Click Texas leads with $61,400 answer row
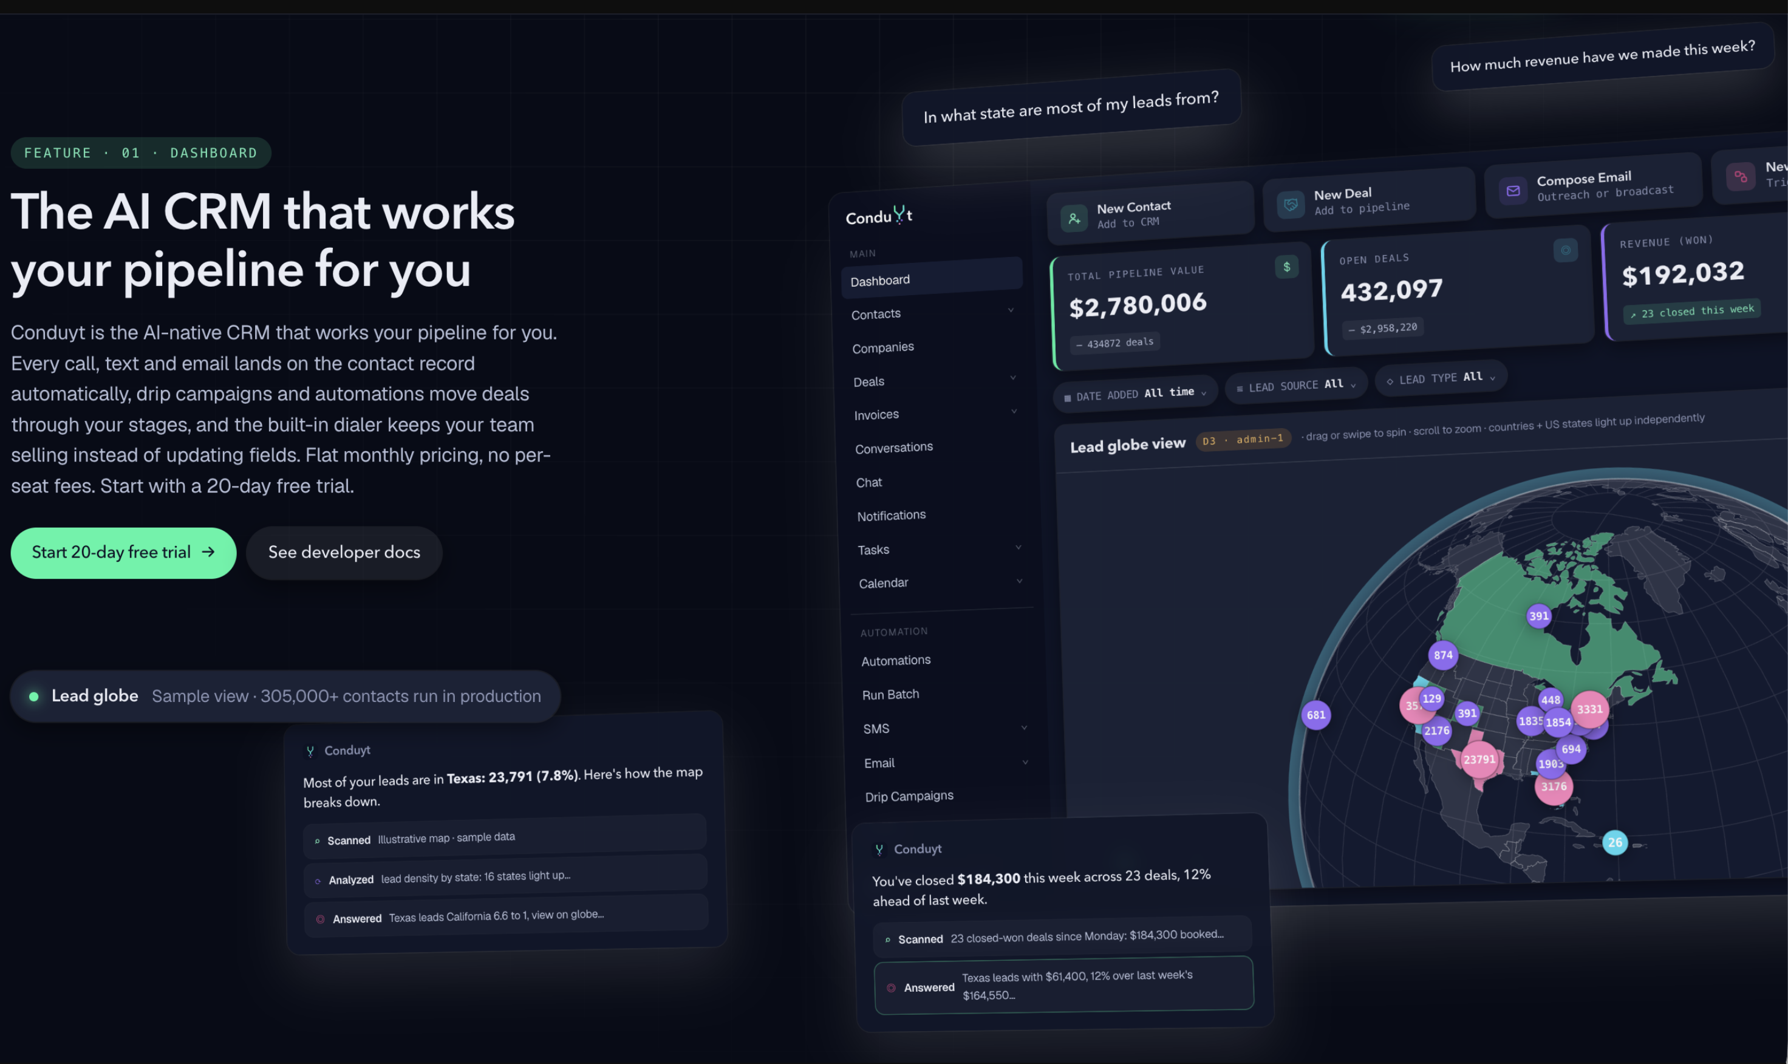Image resolution: width=1788 pixels, height=1064 pixels. (x=1064, y=985)
